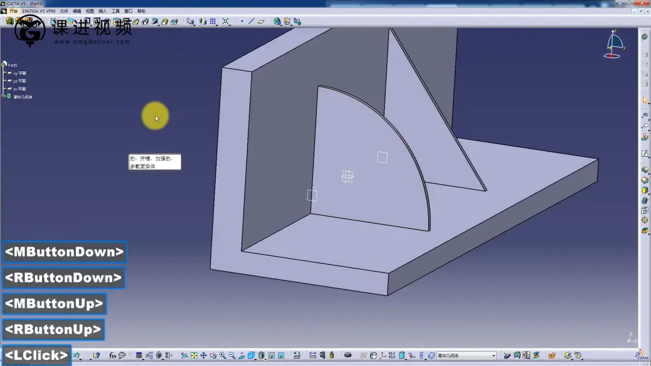Click the sketcher icon in right toolbar
This screenshot has width=651, height=366.
(645, 154)
